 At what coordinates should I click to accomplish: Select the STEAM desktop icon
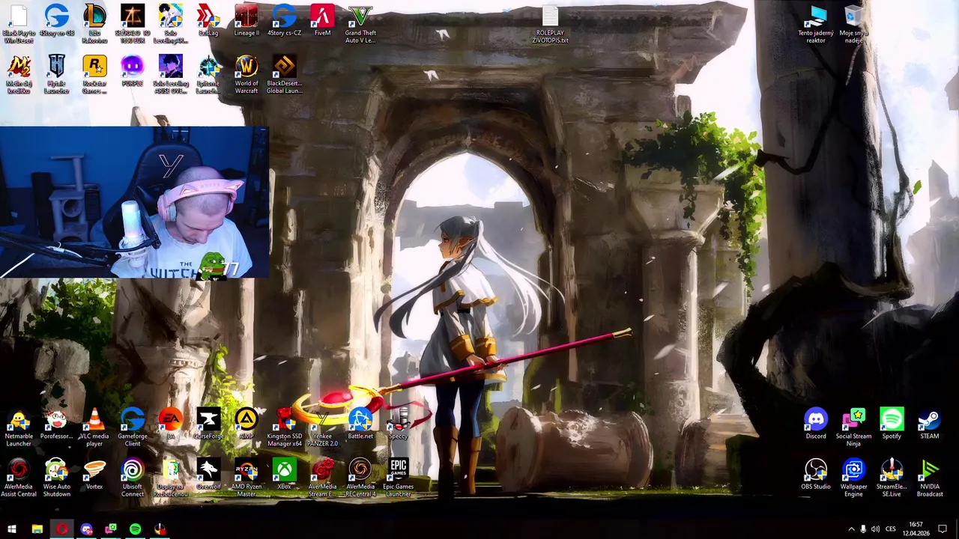pyautogui.click(x=930, y=425)
